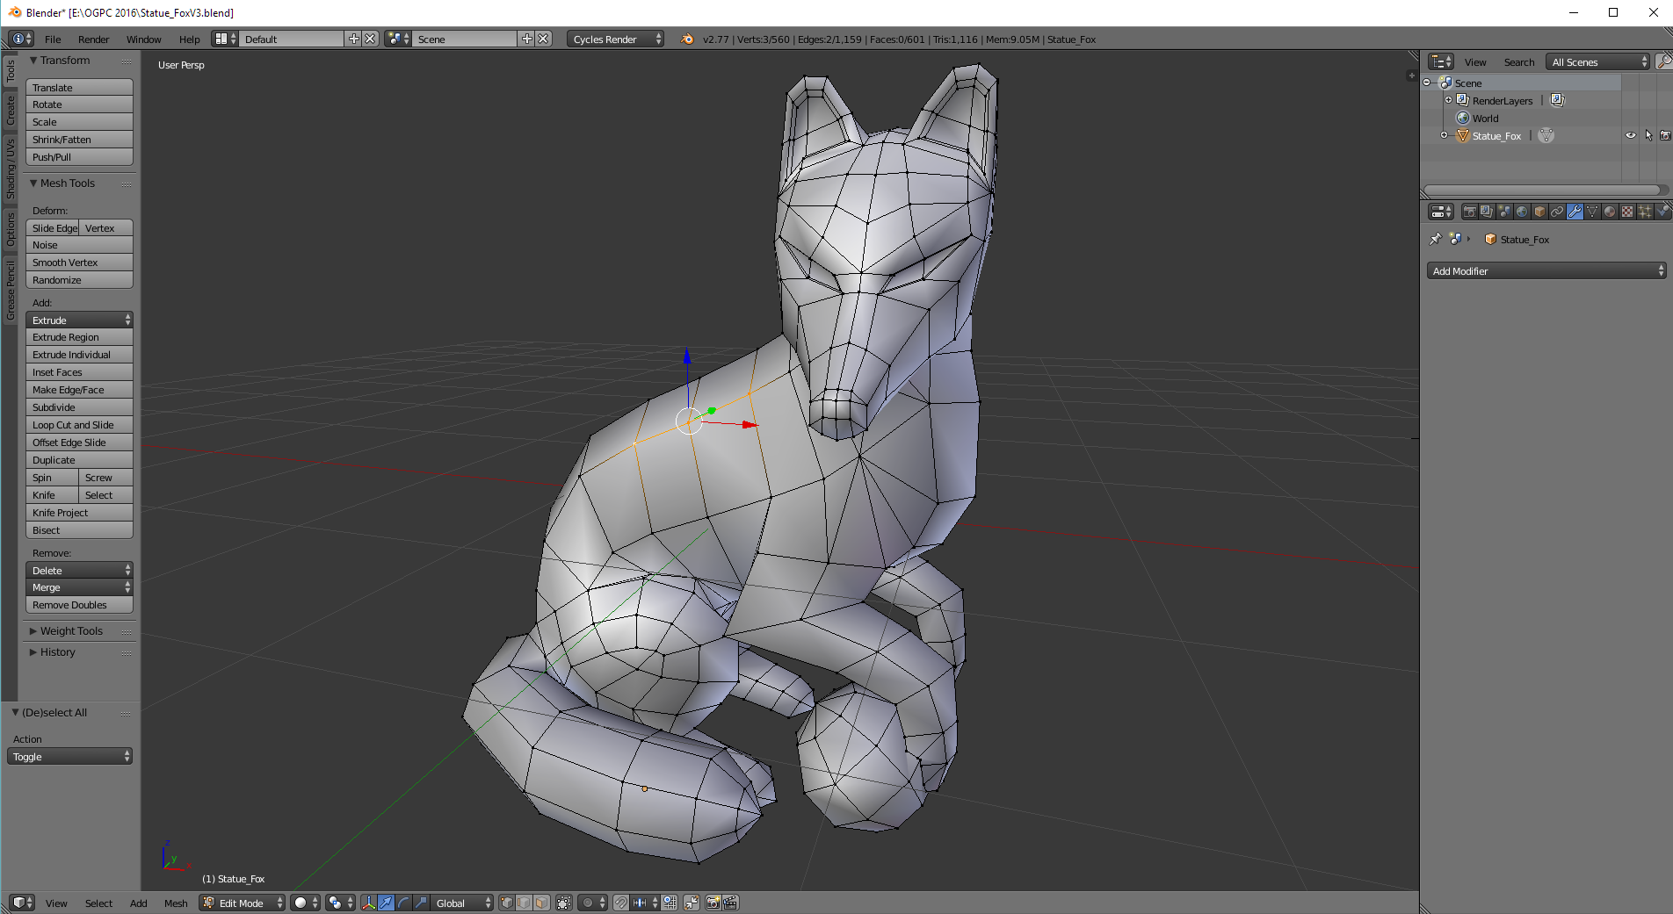Image resolution: width=1673 pixels, height=914 pixels.
Task: Select the Modifiers wrench tab
Action: click(1575, 211)
